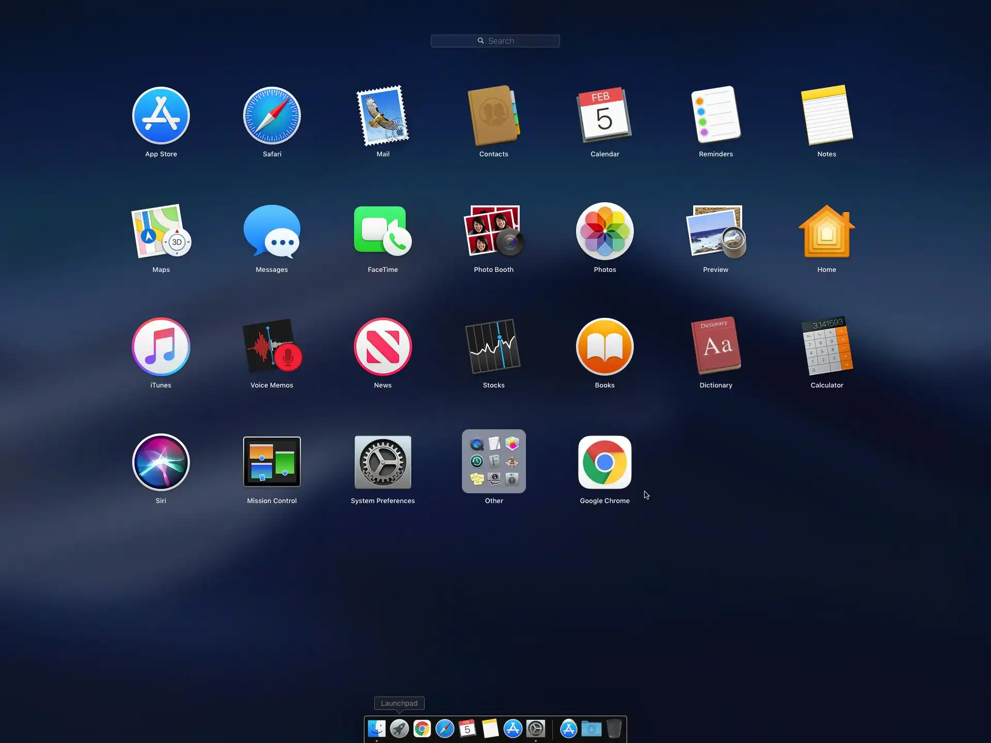This screenshot has height=743, width=991.
Task: Launch the Dictionary app
Action: (x=715, y=347)
